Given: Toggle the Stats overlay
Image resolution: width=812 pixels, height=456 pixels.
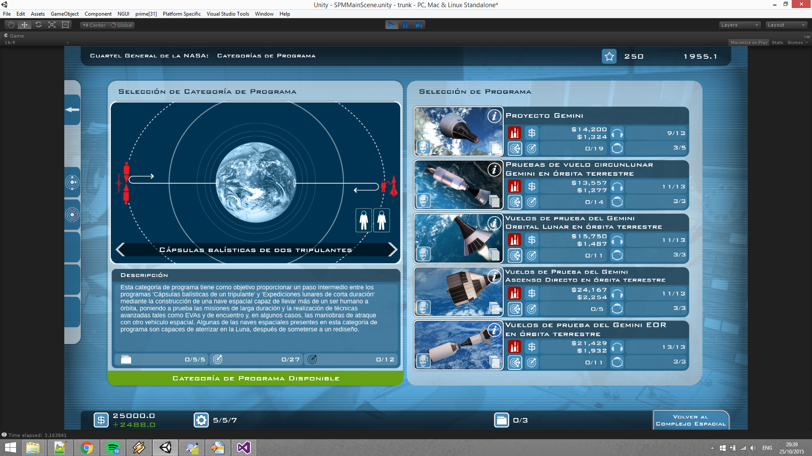Looking at the screenshot, I should click(777, 43).
